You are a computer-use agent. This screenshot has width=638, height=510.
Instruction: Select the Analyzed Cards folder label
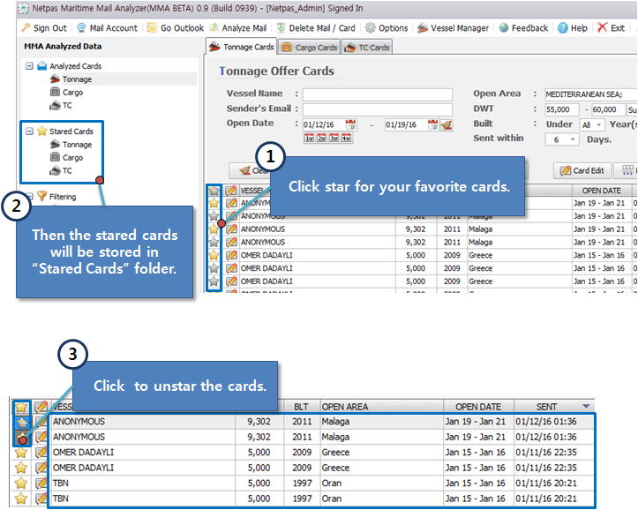tap(75, 66)
